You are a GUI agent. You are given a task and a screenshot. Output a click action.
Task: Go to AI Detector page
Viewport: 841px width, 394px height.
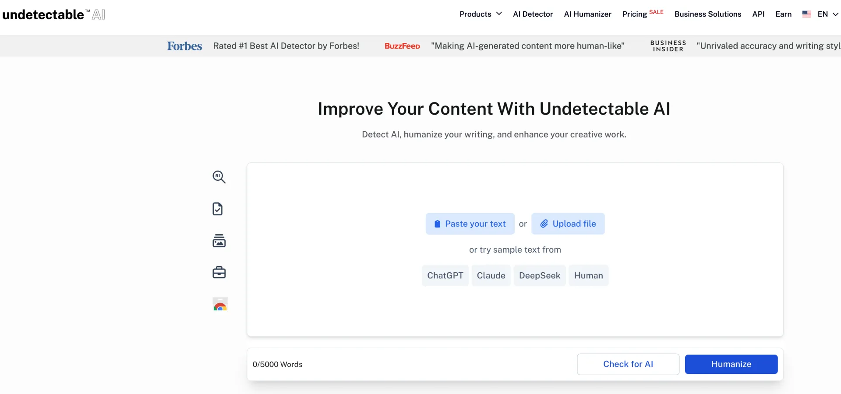point(533,14)
